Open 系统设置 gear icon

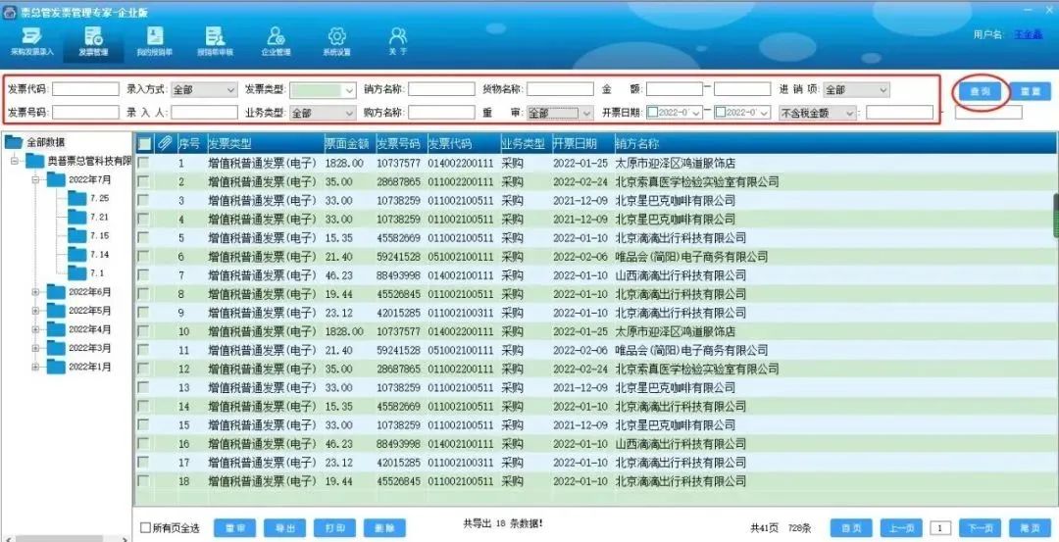(336, 40)
